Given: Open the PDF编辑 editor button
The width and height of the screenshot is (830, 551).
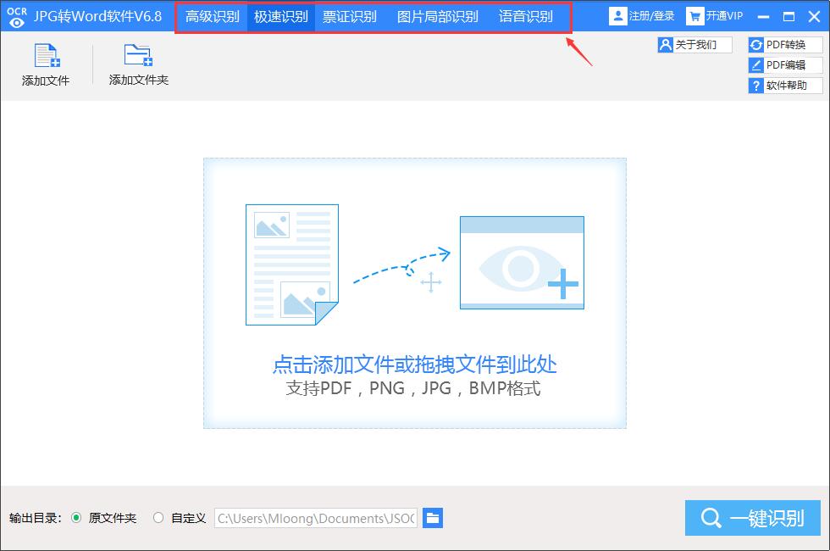Looking at the screenshot, I should pos(756,65).
